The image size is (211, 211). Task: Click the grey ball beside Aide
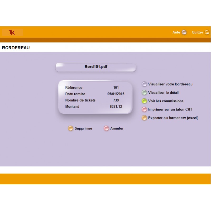pos(184,32)
